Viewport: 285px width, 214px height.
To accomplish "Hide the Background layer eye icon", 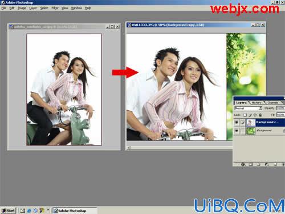I will pyautogui.click(x=237, y=131).
